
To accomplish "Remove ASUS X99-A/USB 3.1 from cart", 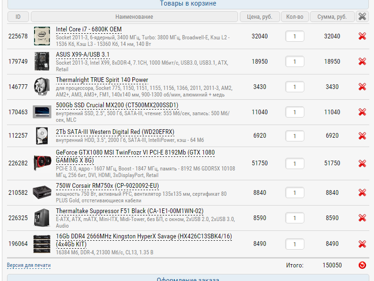I will tap(362, 62).
